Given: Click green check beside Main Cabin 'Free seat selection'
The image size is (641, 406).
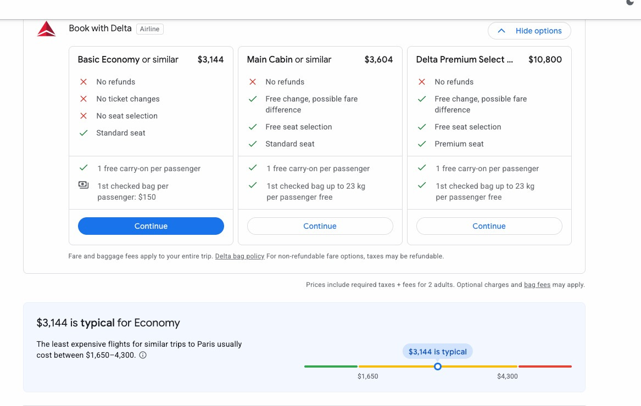Looking at the screenshot, I should (x=253, y=127).
